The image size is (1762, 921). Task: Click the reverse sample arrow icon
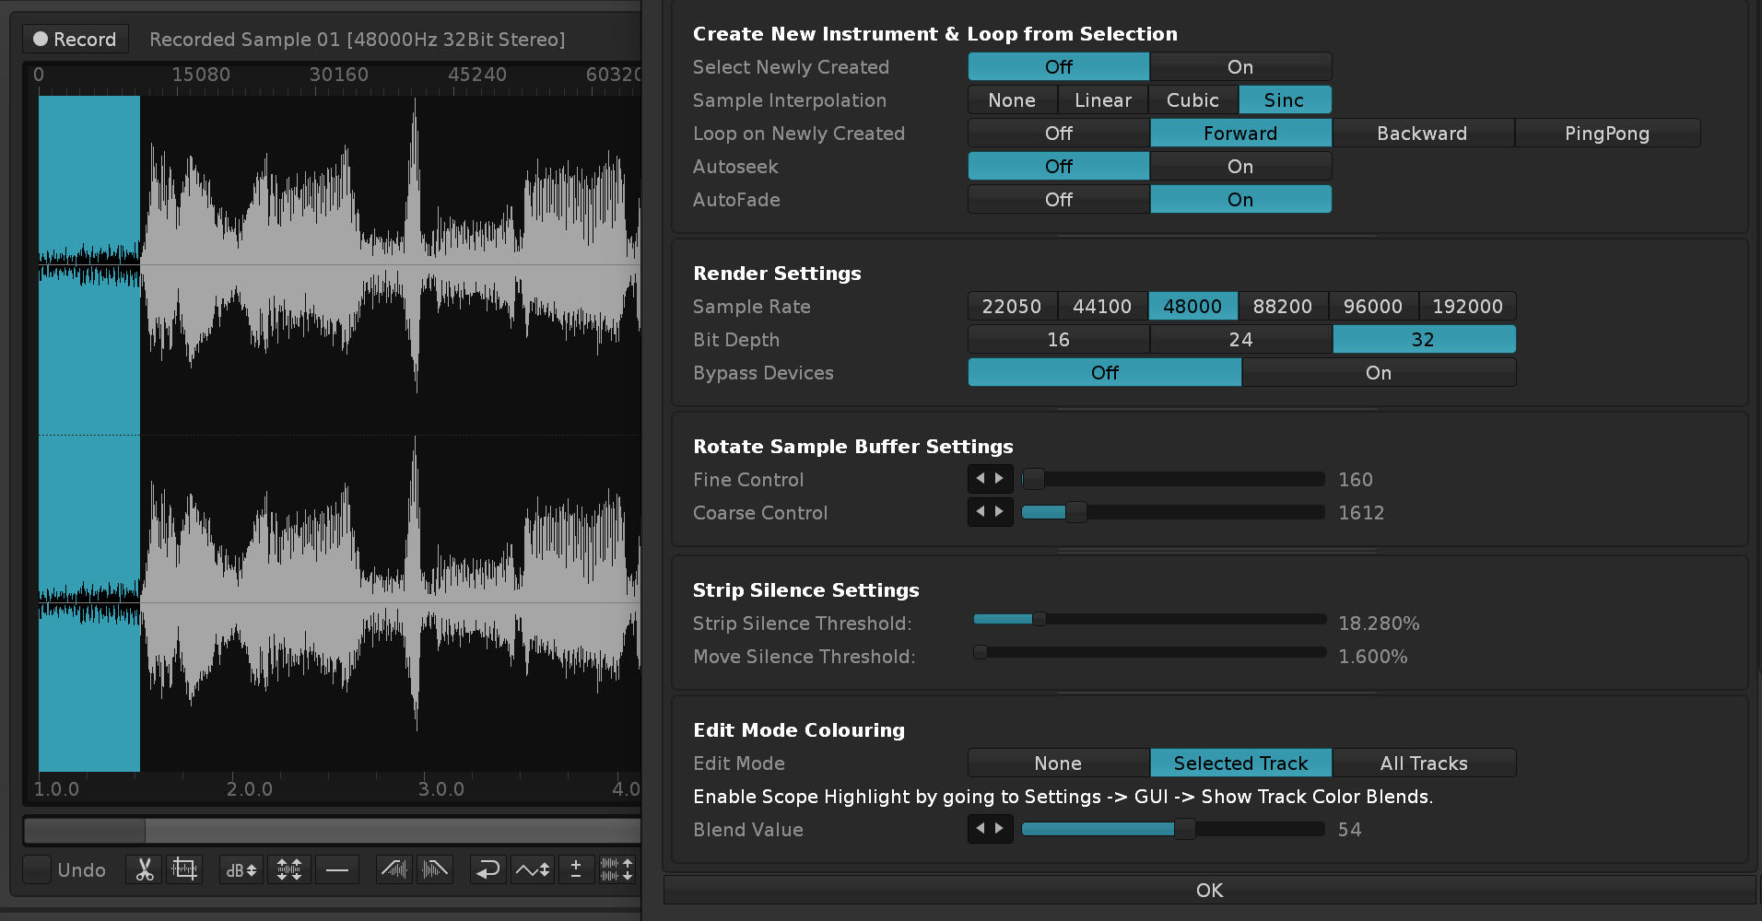tap(487, 869)
